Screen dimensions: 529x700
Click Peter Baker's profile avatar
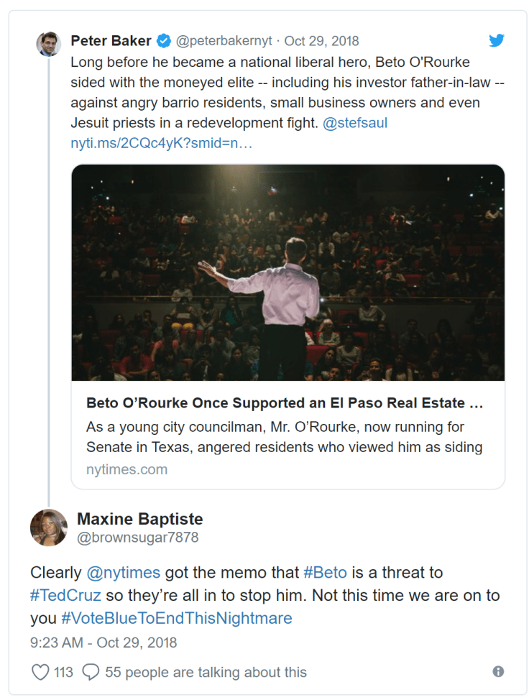coord(48,45)
